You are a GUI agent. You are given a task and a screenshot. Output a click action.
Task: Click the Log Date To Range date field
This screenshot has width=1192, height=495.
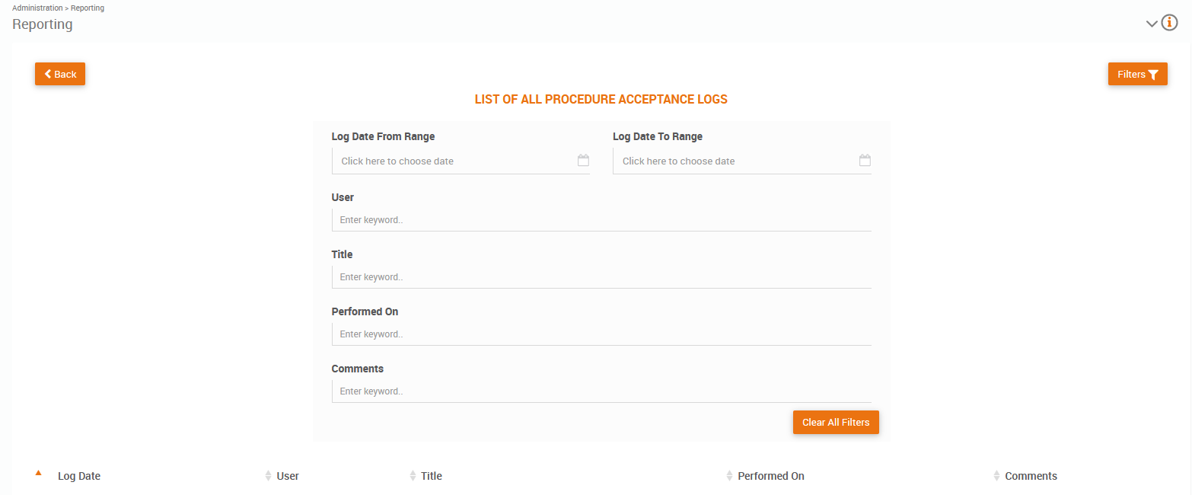pyautogui.click(x=735, y=161)
